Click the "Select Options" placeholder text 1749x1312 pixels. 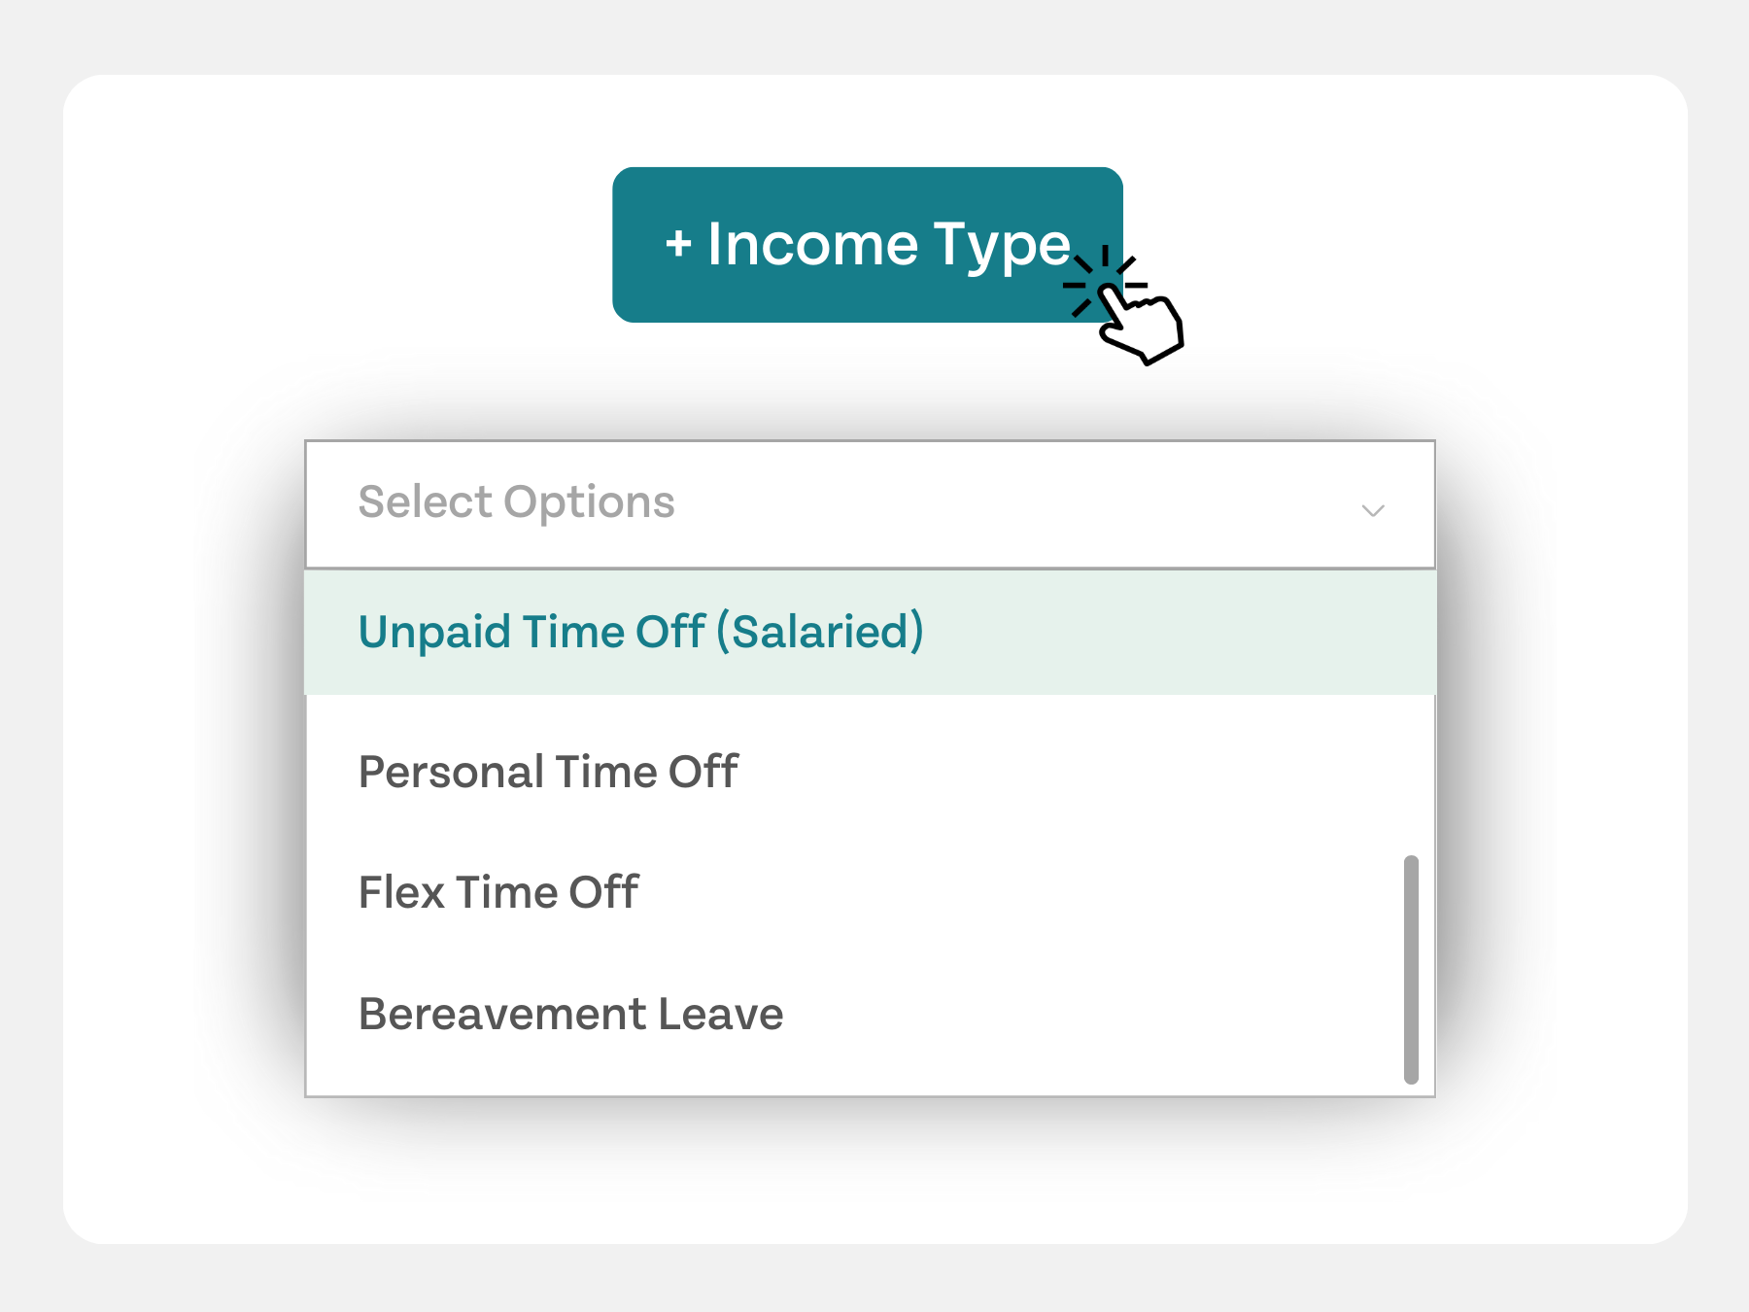(516, 502)
